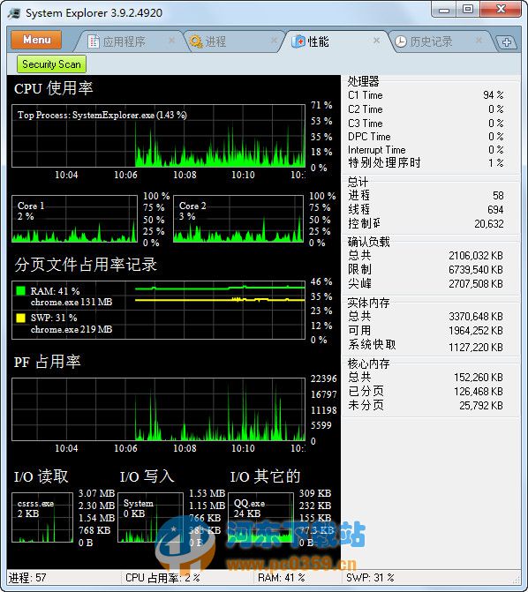
Task: Click status bar 'RAM: 41 %'
Action: (x=281, y=578)
